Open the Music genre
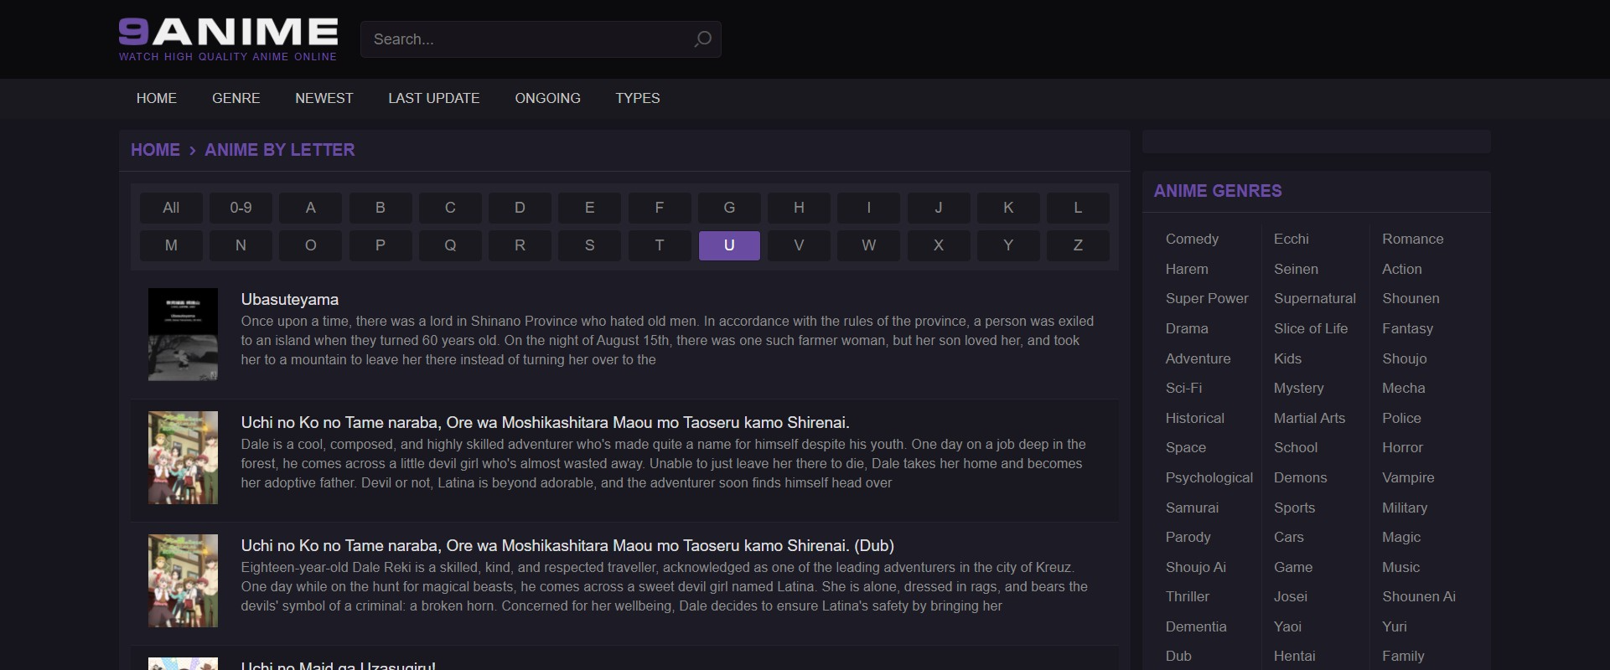1610x670 pixels. 1401,567
